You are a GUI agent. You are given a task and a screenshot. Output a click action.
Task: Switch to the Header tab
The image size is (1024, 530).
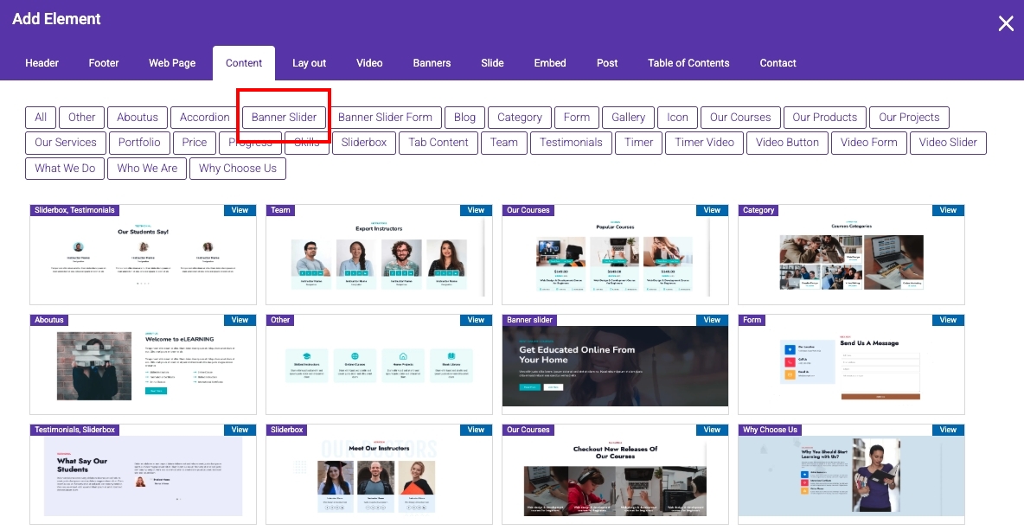pyautogui.click(x=42, y=63)
